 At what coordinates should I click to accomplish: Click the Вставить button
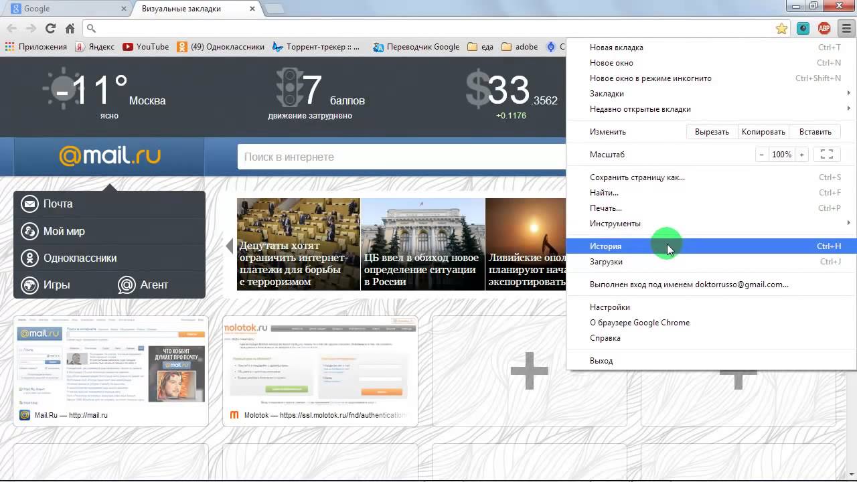(x=815, y=132)
